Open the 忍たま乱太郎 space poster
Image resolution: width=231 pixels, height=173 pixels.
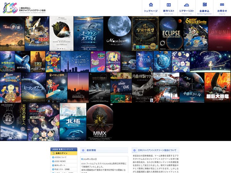(x=43, y=122)
